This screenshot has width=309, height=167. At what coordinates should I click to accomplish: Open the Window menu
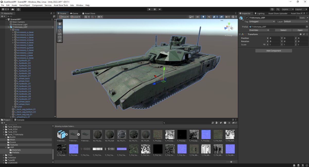80,5
